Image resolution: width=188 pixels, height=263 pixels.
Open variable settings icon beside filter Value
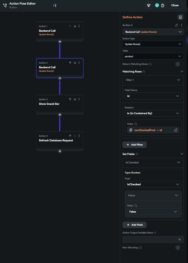coord(136,124)
